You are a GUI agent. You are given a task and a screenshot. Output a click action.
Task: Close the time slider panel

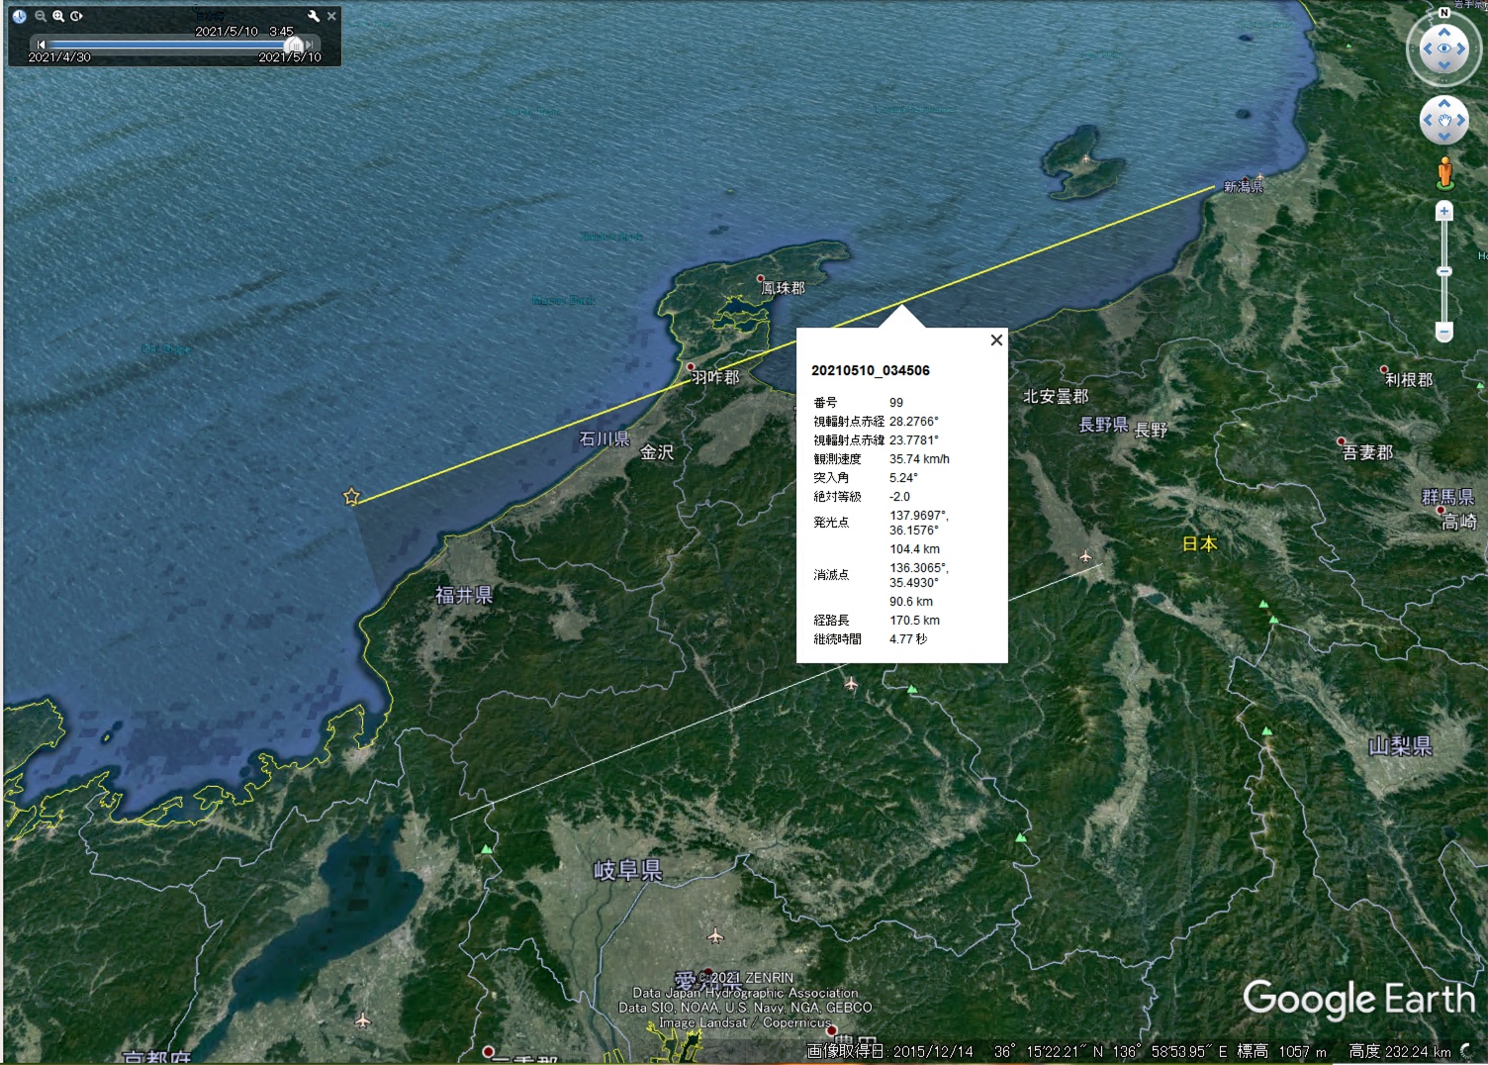click(x=331, y=16)
